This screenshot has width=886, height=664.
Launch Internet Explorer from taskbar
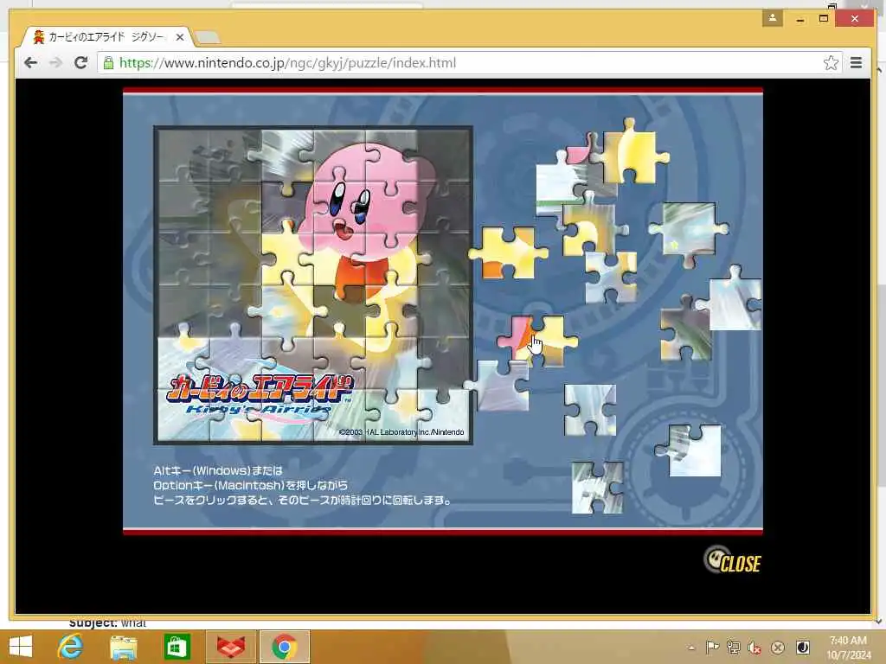(x=70, y=647)
